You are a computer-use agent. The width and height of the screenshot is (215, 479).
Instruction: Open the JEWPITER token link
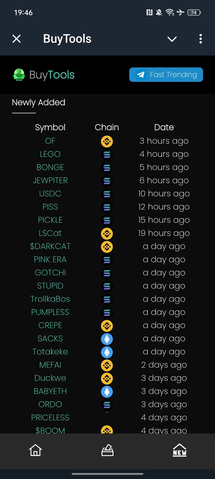(x=50, y=181)
